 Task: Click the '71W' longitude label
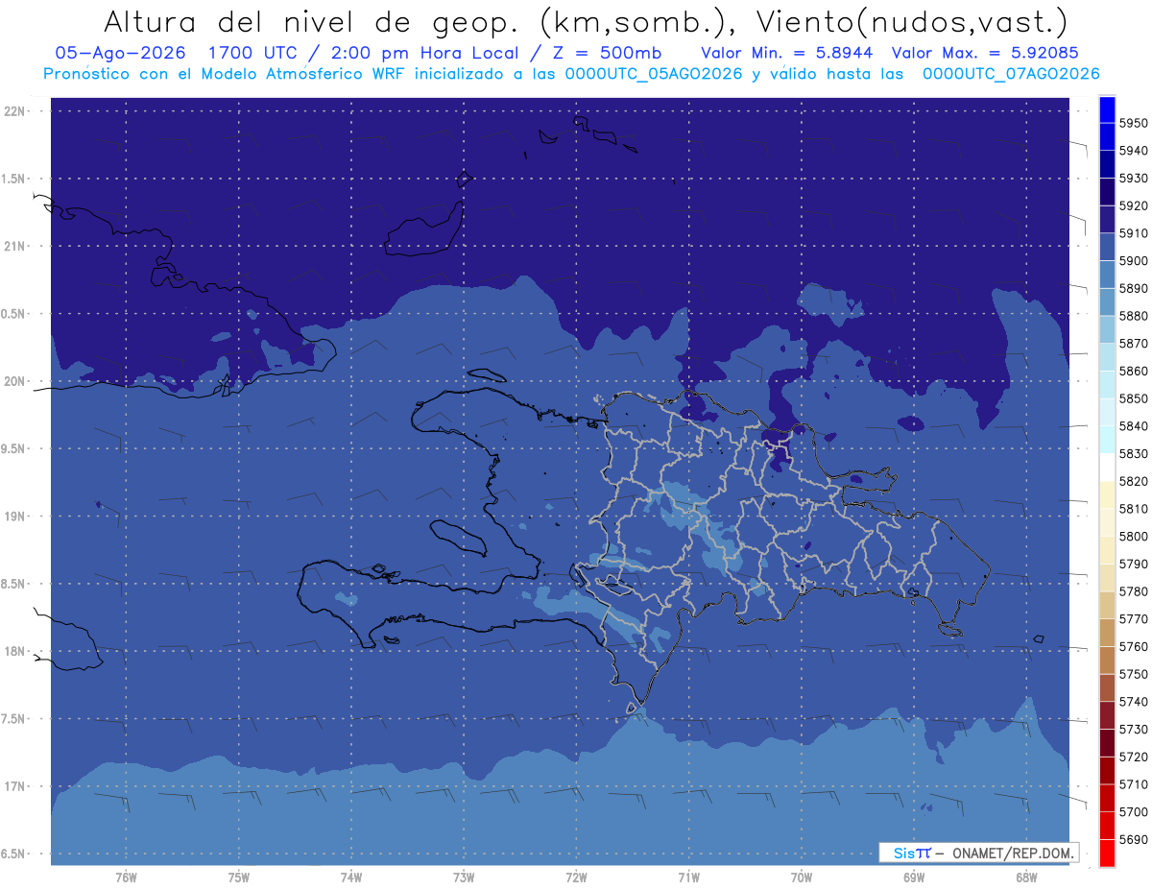pyautogui.click(x=688, y=877)
